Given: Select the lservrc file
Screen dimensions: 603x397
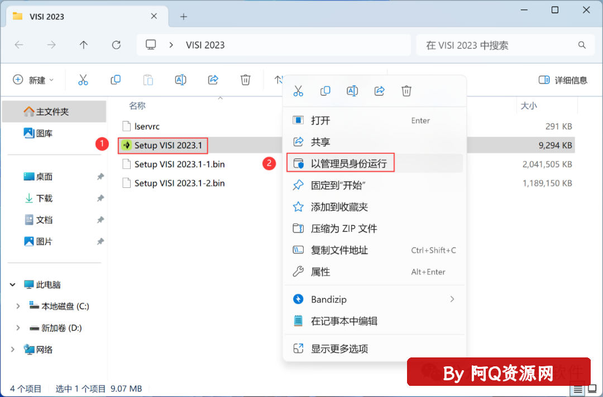Looking at the screenshot, I should coord(147,127).
